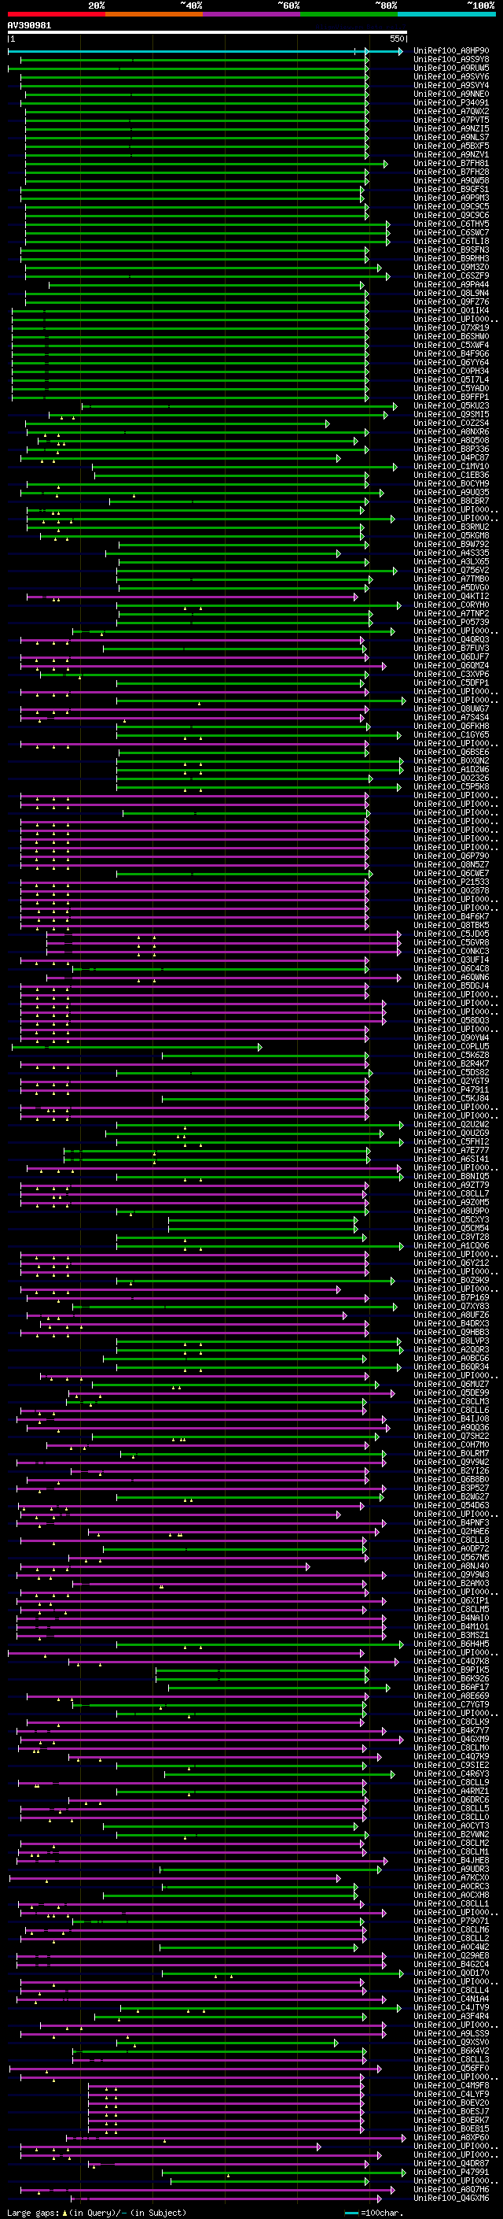
Task: Select hit label UniRef100_Q4GXM9
Action: tap(451, 1739)
